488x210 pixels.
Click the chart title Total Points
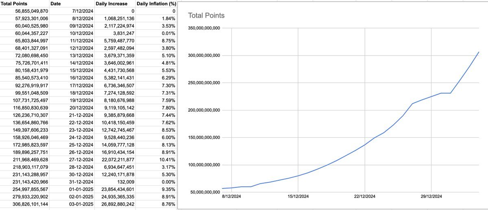206,15
